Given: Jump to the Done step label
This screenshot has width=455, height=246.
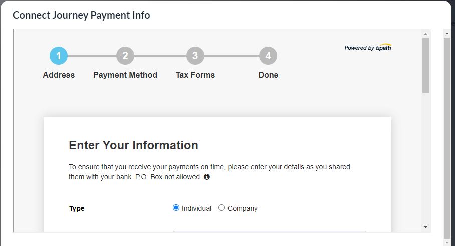Looking at the screenshot, I should (x=268, y=75).
